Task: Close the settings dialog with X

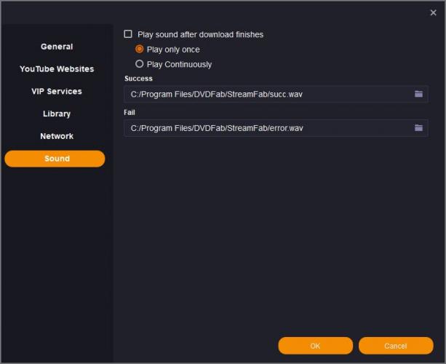Action: click(x=434, y=12)
